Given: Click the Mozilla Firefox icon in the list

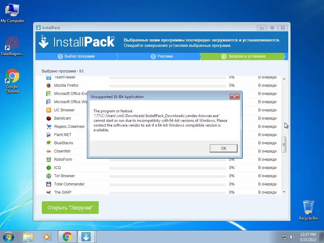Looking at the screenshot, I should click(x=48, y=85).
